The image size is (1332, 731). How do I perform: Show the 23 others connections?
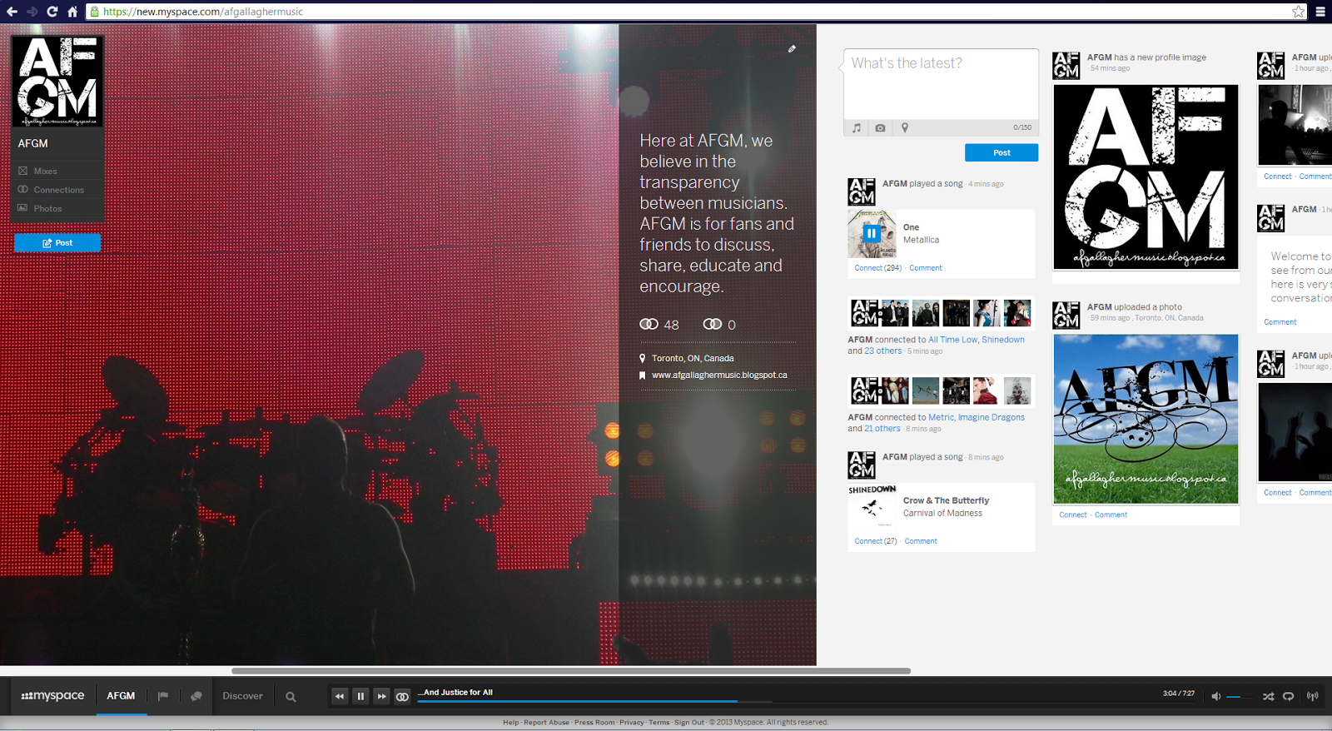882,351
